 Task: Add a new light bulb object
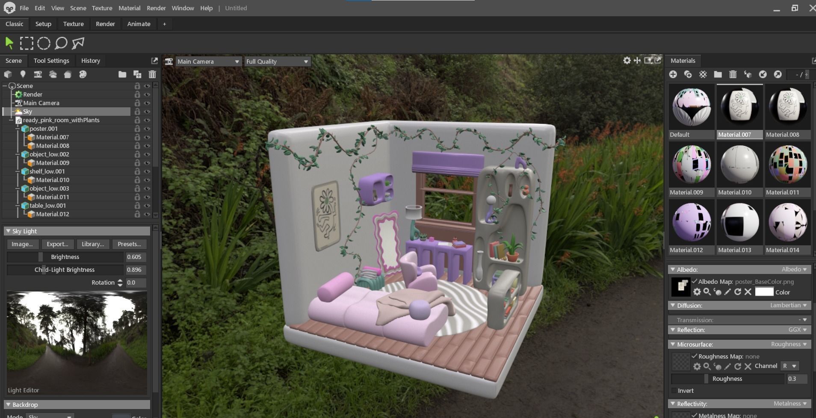23,74
